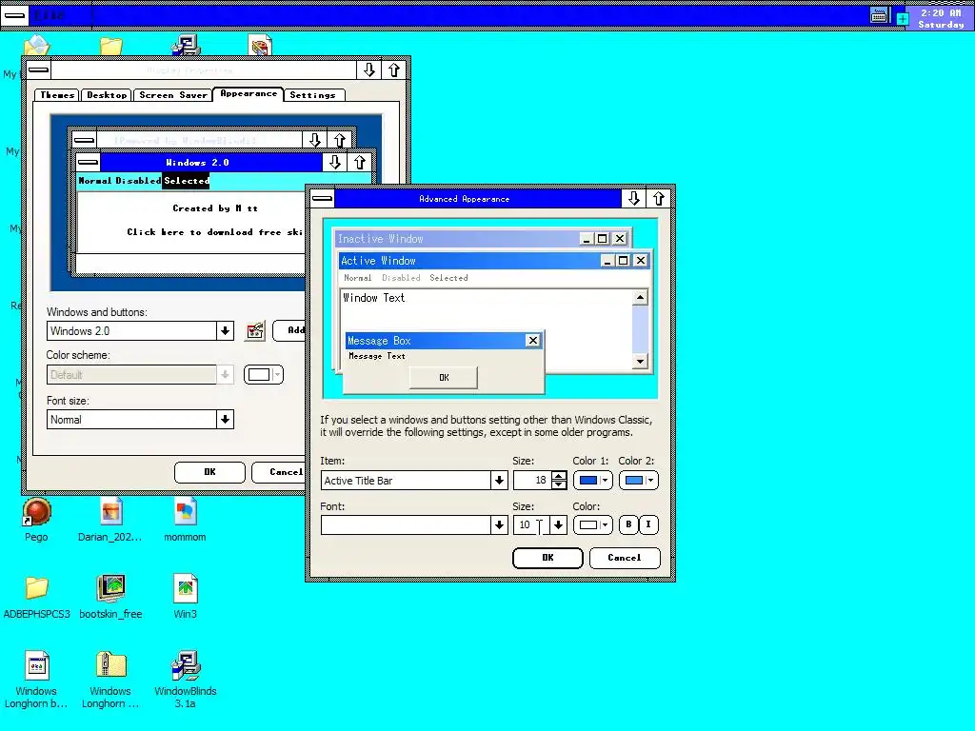Click the 'Click here to download free ski' link
Viewport: 975px width, 731px height.
(x=215, y=232)
